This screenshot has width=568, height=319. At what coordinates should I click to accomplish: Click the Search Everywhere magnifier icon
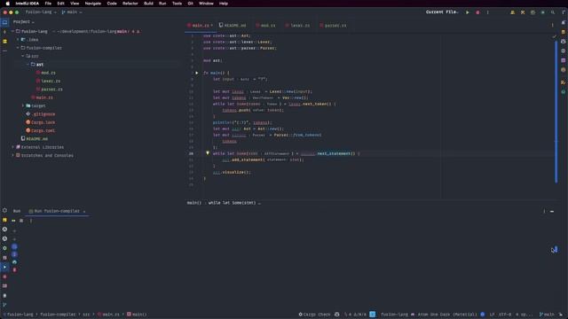pyautogui.click(x=553, y=12)
